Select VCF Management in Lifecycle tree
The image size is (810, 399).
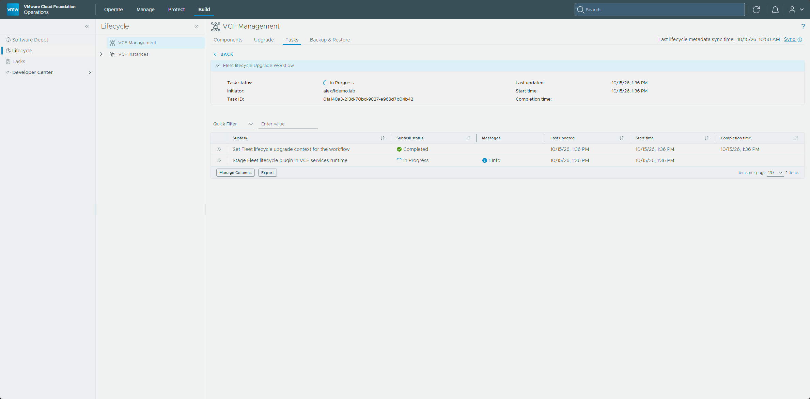point(155,43)
